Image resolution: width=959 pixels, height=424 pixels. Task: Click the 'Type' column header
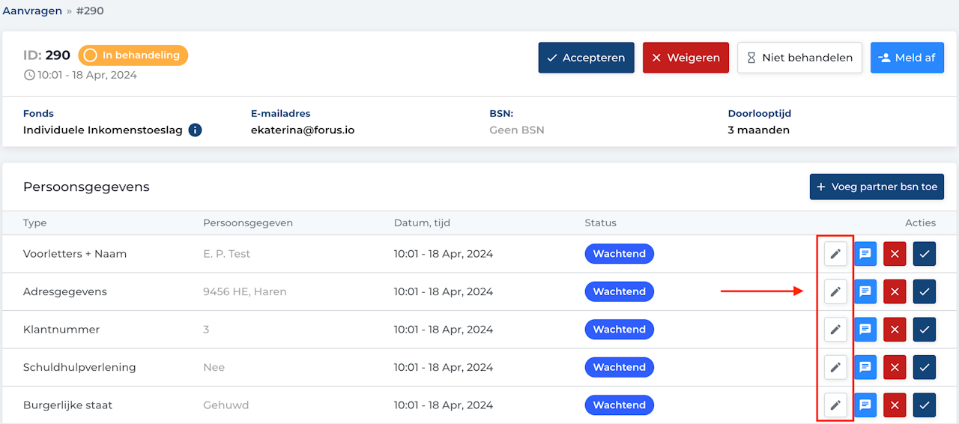tap(34, 223)
